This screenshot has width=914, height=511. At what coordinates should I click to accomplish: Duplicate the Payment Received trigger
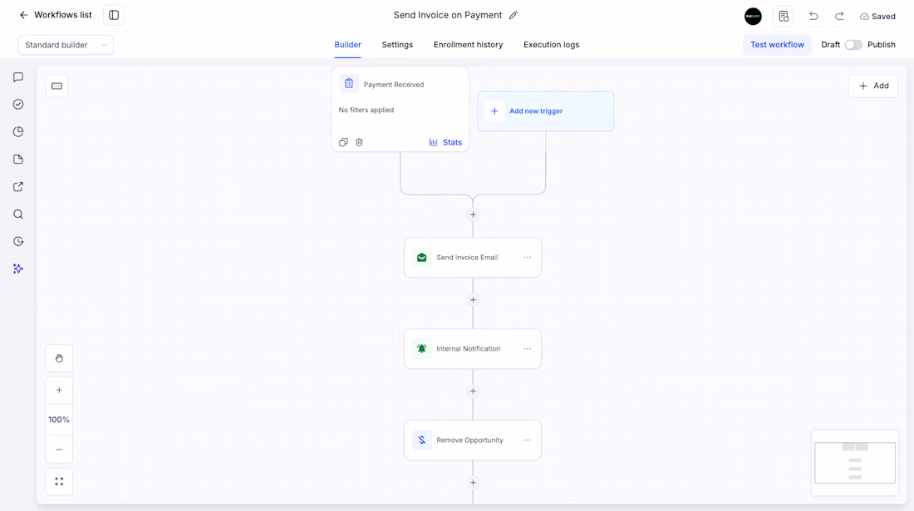(x=343, y=142)
